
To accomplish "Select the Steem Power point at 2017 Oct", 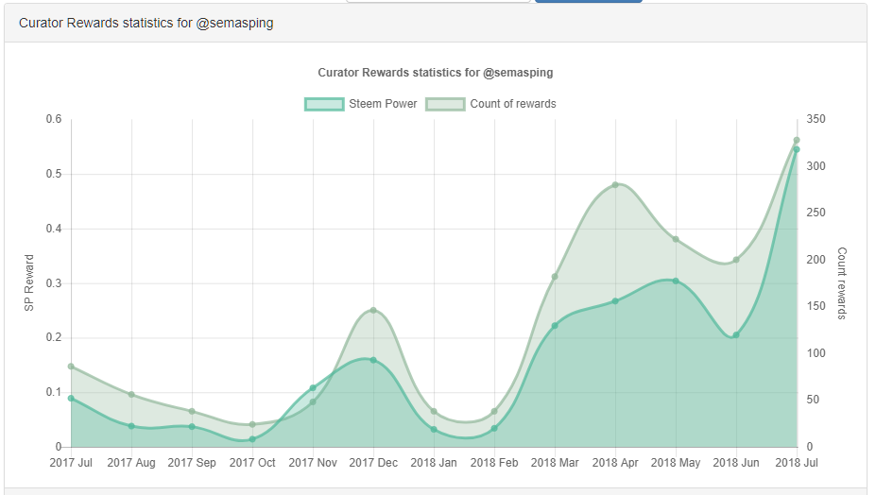I will (252, 439).
